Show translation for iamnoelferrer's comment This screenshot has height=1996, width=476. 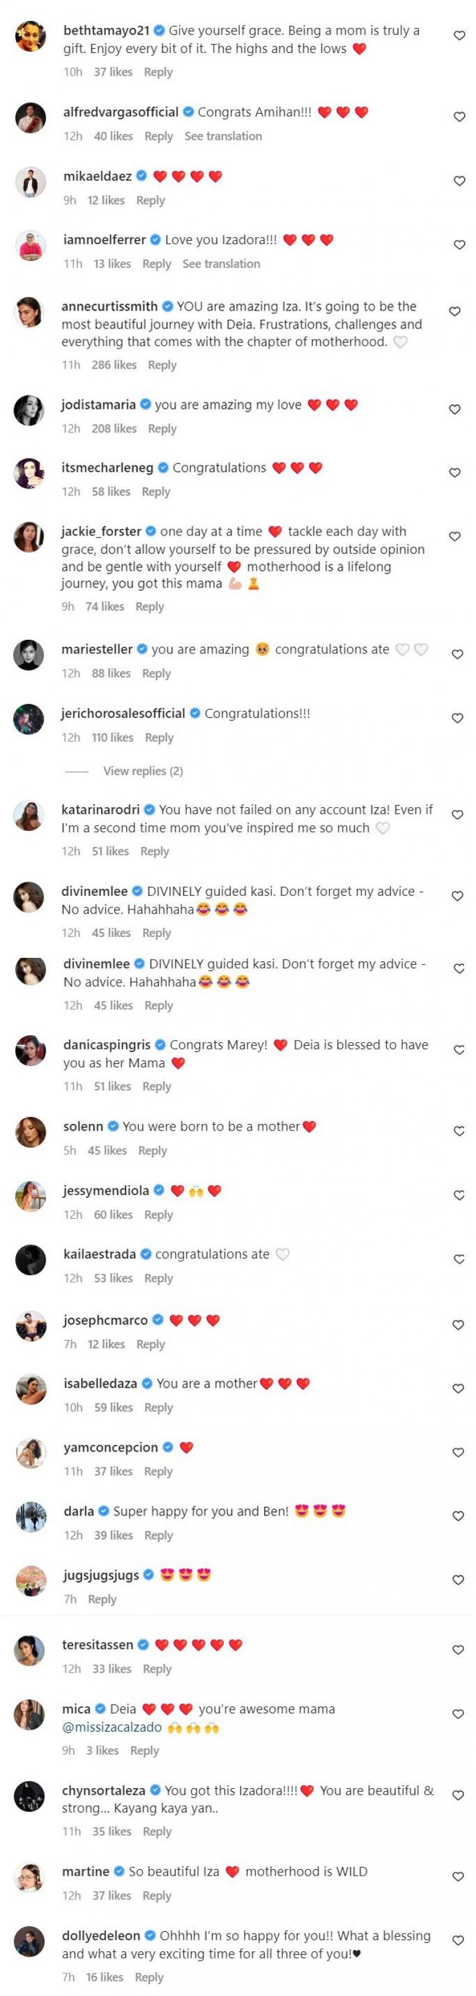coord(221,264)
